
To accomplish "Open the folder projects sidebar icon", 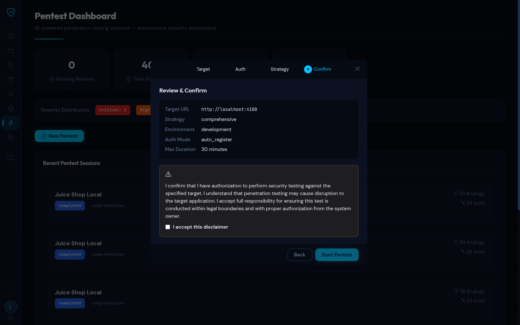I will point(11,51).
